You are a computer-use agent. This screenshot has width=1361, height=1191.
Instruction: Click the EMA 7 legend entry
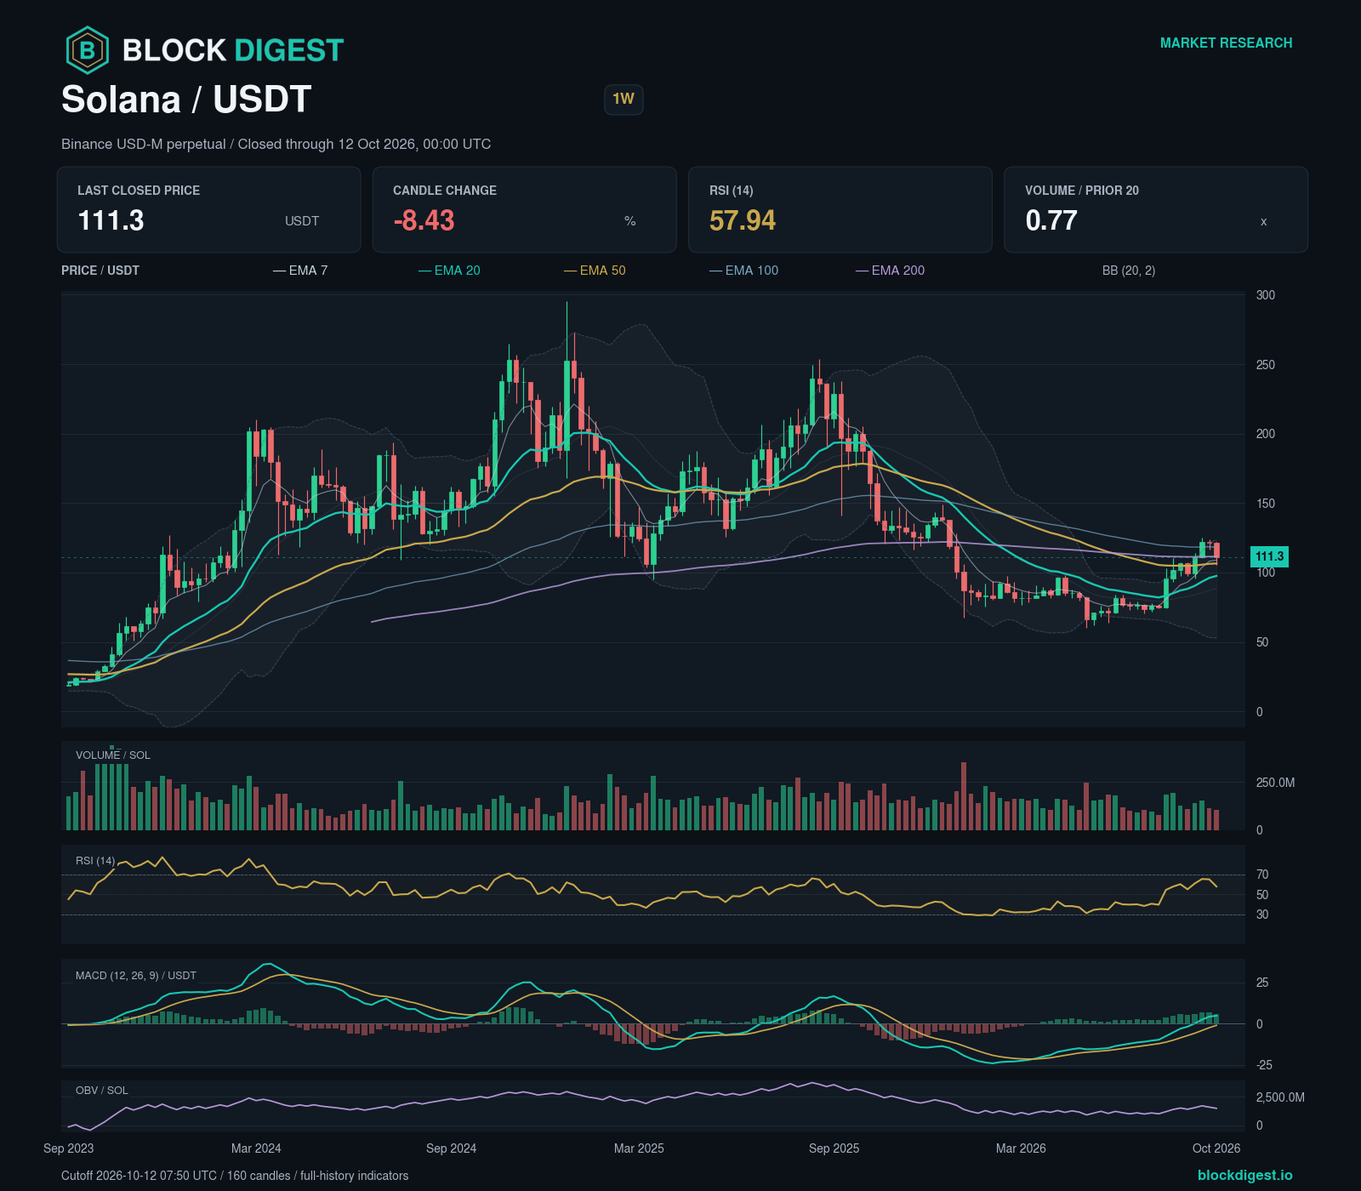(x=300, y=271)
